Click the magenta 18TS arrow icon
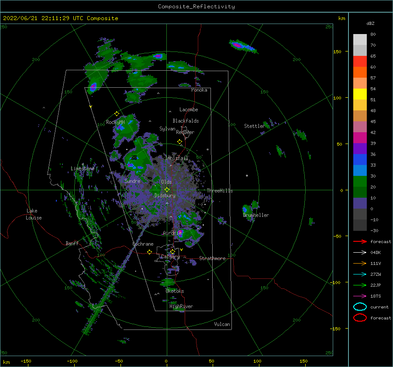The image size is (393, 367). coord(360,296)
